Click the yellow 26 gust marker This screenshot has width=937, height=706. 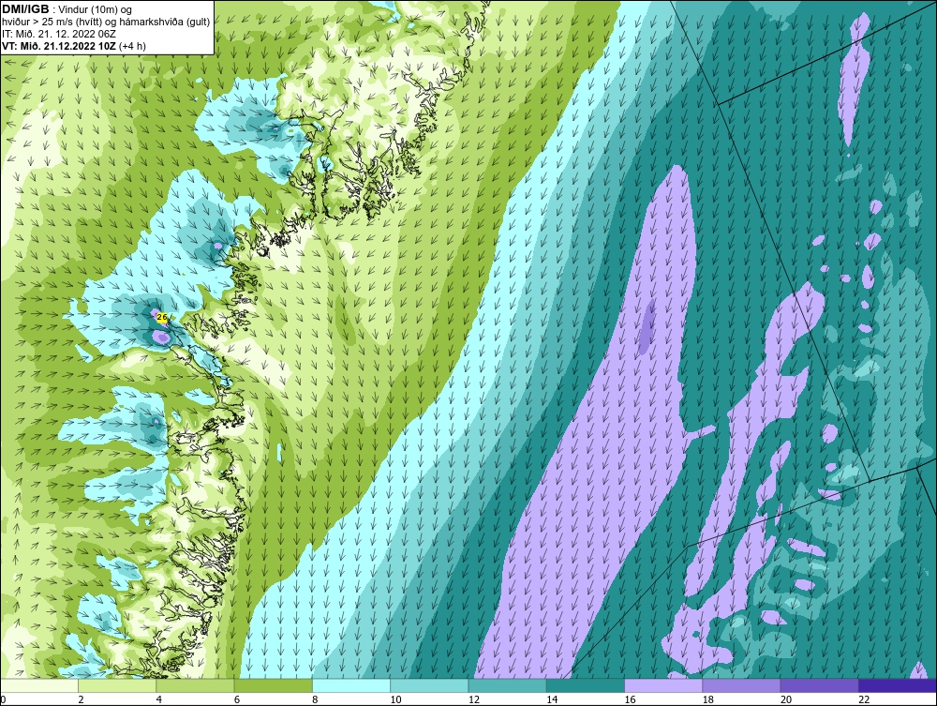[161, 318]
